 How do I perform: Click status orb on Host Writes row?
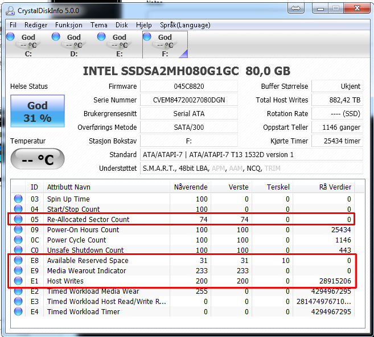[18, 281]
